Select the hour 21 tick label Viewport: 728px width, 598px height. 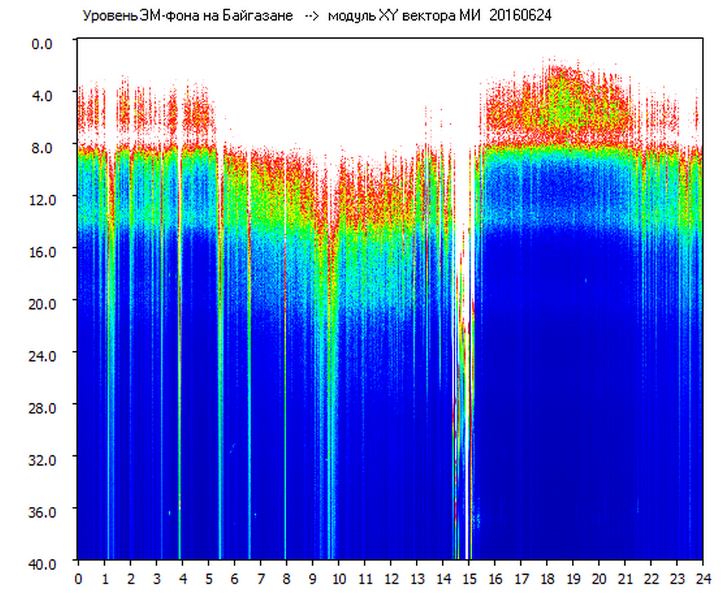(625, 578)
